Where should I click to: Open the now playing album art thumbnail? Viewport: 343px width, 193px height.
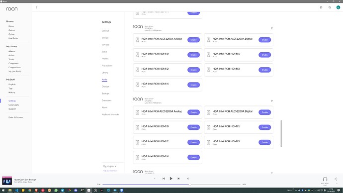(x=7, y=181)
